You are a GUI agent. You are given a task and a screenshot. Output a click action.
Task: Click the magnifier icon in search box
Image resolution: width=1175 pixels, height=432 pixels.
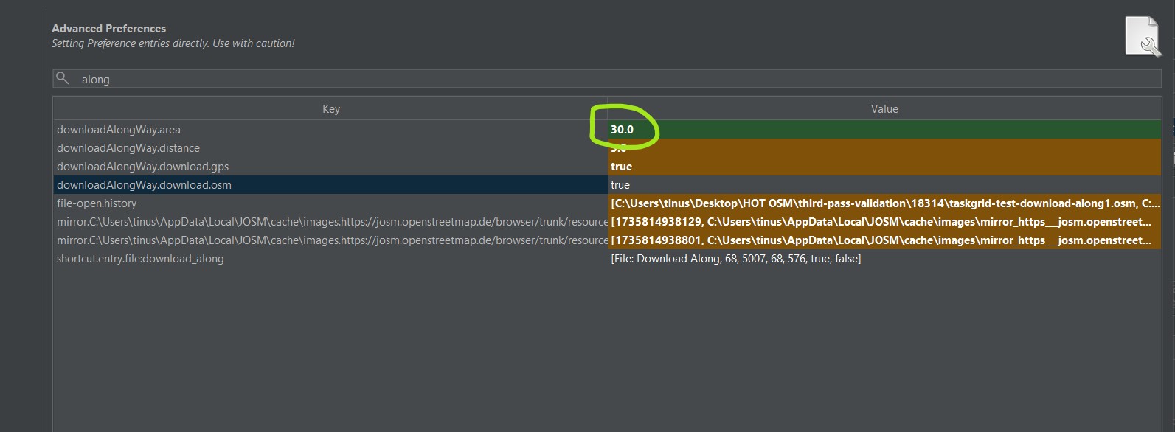(63, 78)
